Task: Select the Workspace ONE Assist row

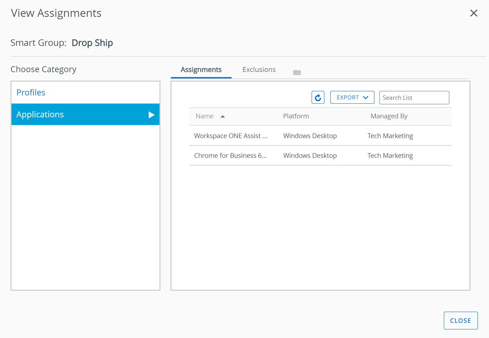Action: pyautogui.click(x=231, y=135)
